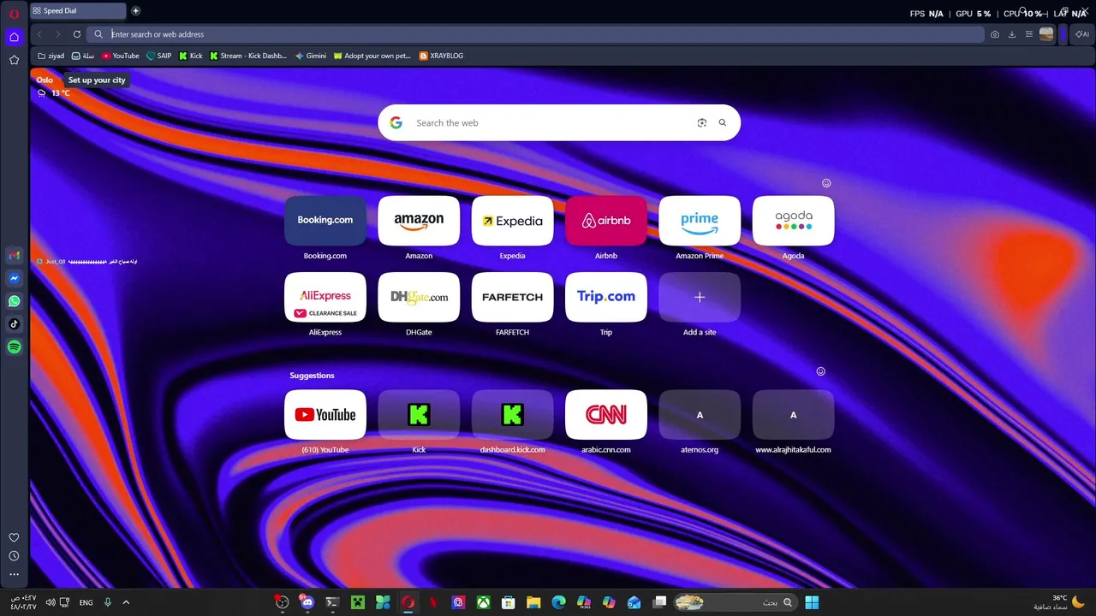
Task: Open the Amazon speed dial tile
Action: (419, 221)
